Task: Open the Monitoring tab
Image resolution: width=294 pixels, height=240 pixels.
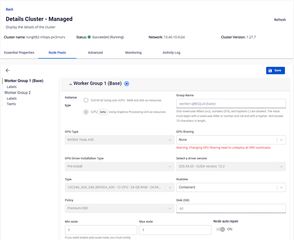Action: coord(133,53)
